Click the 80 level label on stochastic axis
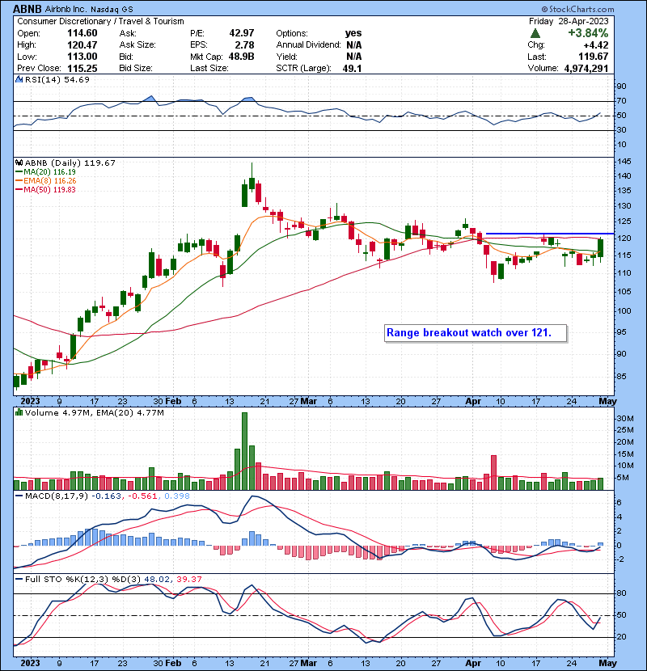This screenshot has width=647, height=671. [x=621, y=593]
